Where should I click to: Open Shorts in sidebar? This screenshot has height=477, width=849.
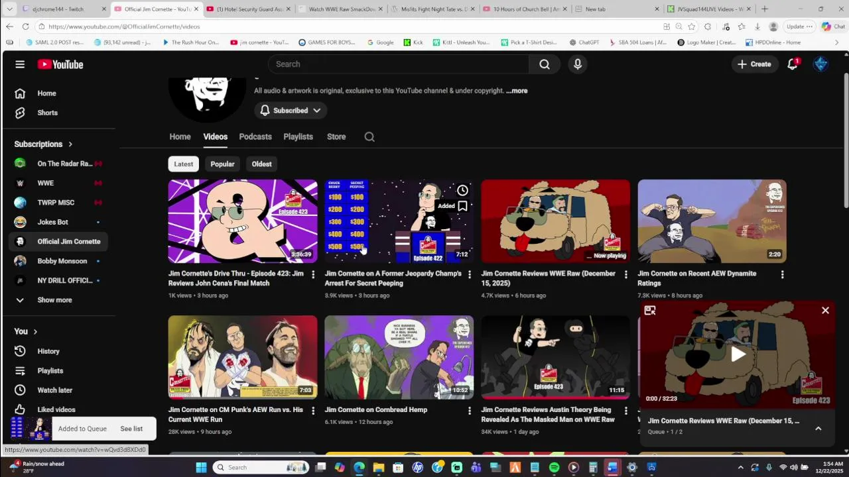point(58,113)
